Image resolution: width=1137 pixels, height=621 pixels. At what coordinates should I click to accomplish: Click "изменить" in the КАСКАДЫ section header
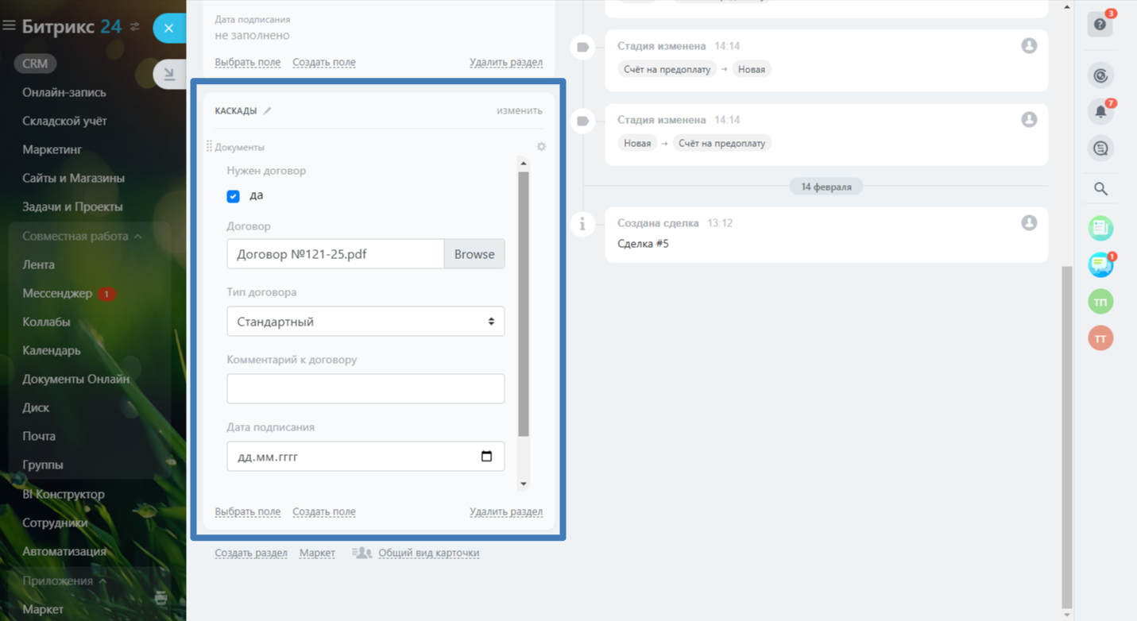[520, 110]
